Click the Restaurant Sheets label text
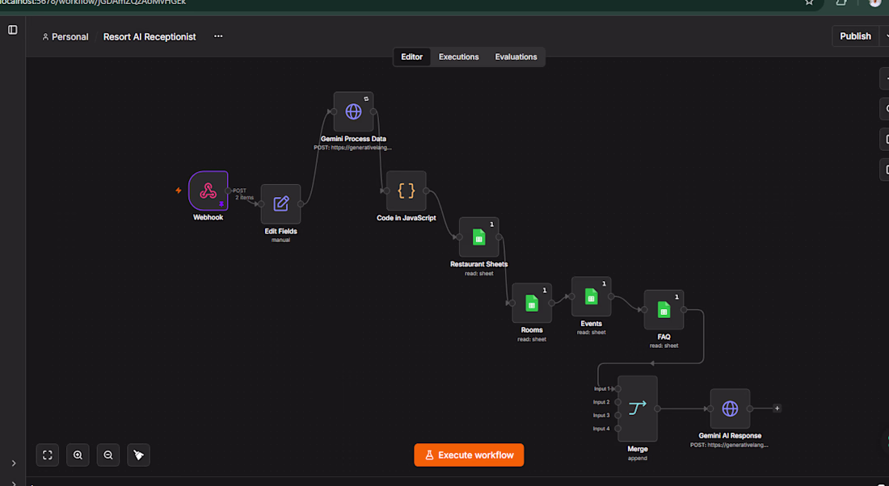889x486 pixels. tap(479, 265)
